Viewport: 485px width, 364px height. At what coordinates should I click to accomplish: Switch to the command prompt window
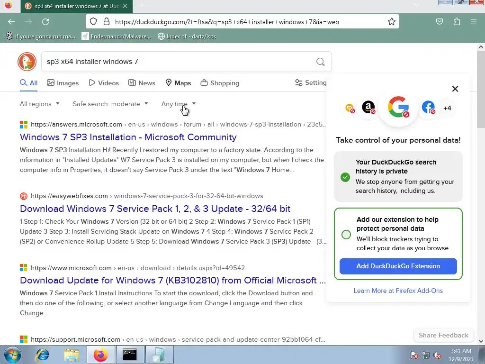click(x=130, y=355)
